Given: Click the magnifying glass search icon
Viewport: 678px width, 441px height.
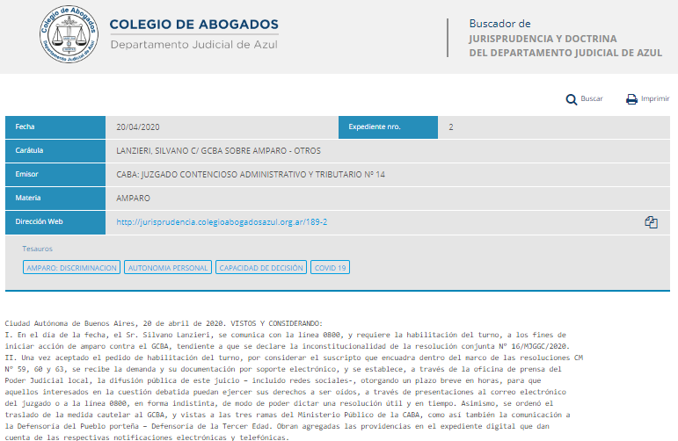Looking at the screenshot, I should [x=571, y=99].
